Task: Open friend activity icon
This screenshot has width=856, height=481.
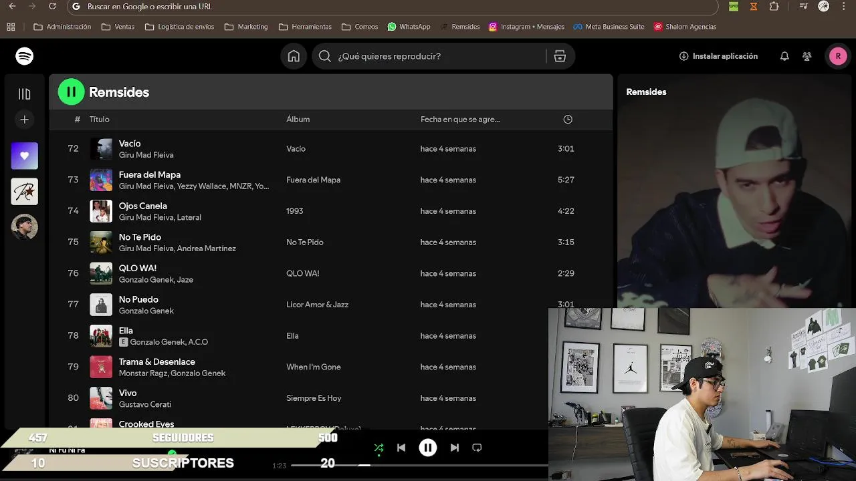Action: pos(807,56)
